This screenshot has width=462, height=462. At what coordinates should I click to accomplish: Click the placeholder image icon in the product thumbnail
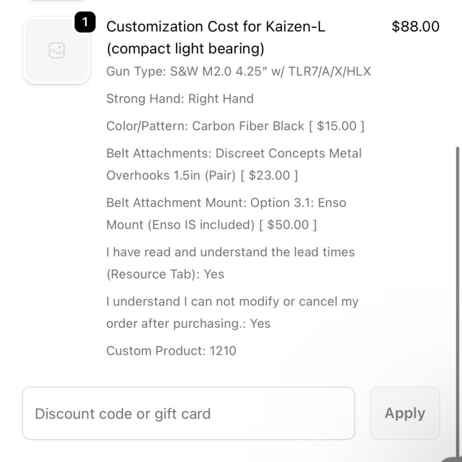tap(57, 51)
